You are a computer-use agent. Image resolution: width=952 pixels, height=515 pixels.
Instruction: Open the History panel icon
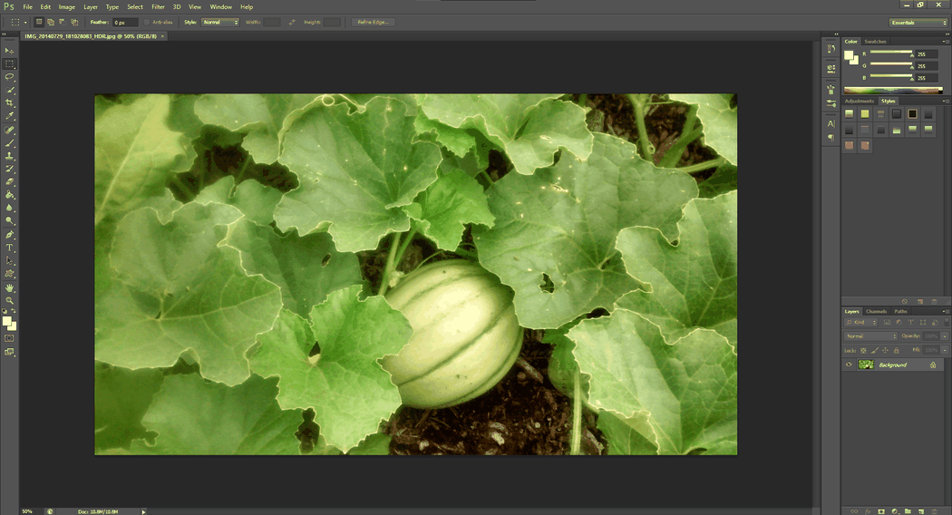(x=831, y=47)
